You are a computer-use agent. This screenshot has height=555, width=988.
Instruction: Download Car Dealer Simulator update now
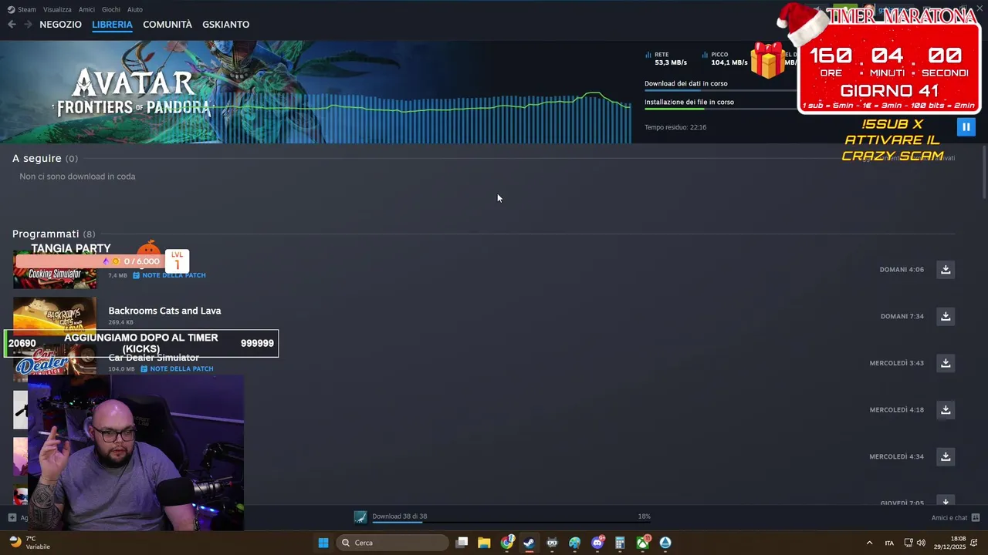pos(946,362)
